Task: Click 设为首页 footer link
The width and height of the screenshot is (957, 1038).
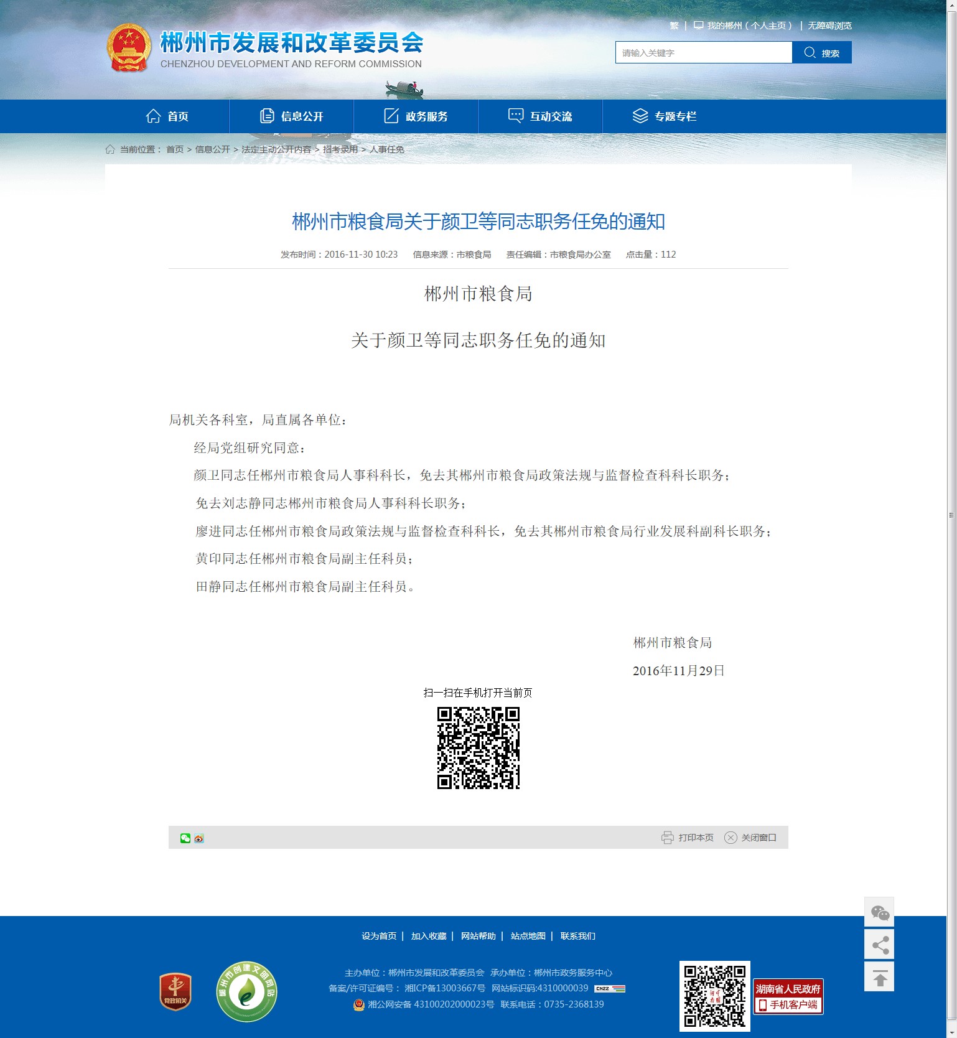Action: pyautogui.click(x=379, y=936)
